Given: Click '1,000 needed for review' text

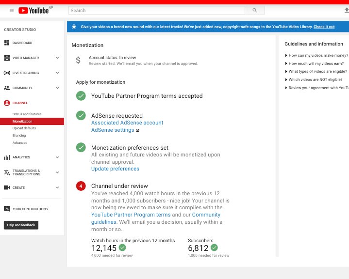Looking at the screenshot, I should pos(209,255).
